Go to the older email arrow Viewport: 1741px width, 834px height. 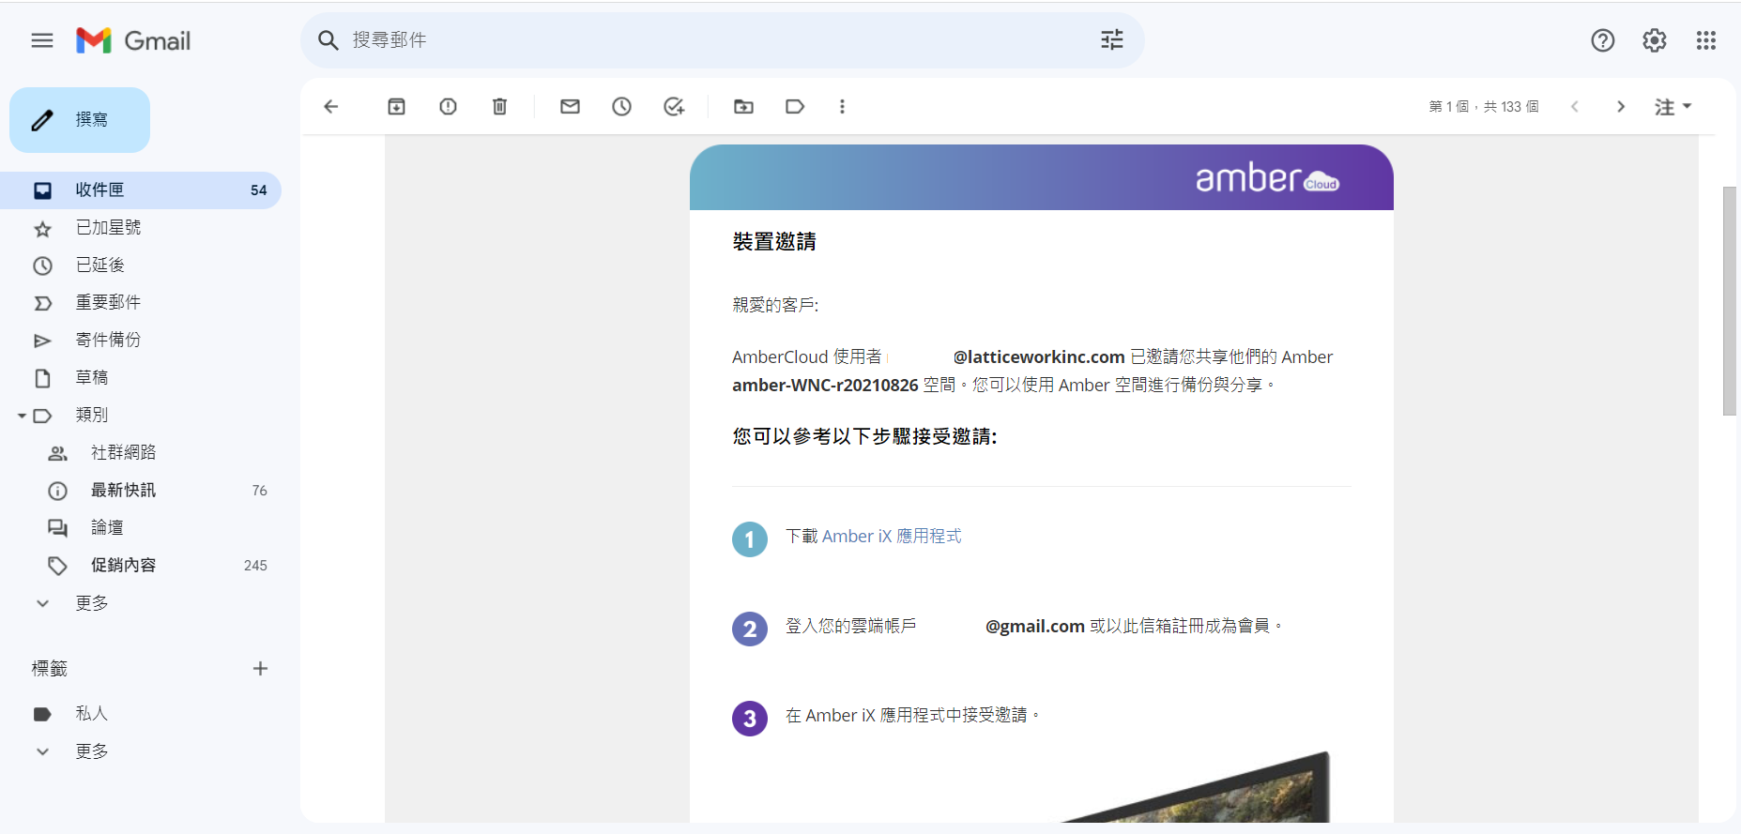(x=1621, y=106)
